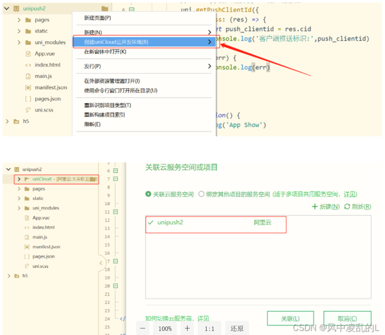Screen dimensions: 385x335
Task: Click the refresh icon next to 刷新(R)
Action: point(347,207)
